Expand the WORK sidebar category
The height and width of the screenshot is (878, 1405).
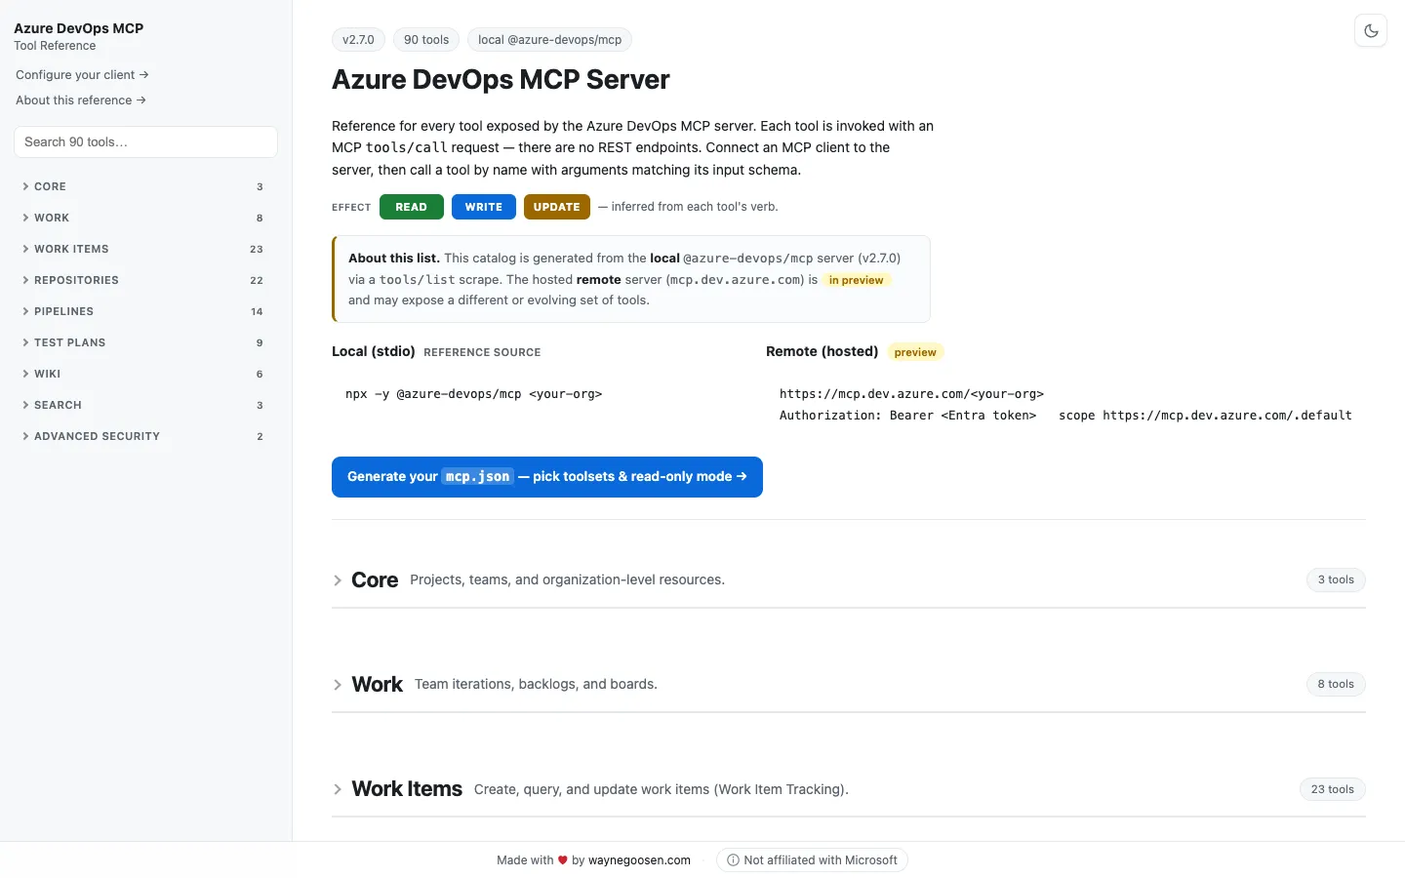(145, 218)
